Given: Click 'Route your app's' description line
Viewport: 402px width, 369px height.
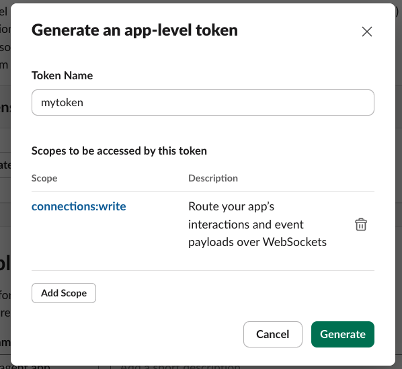Looking at the screenshot, I should pyautogui.click(x=231, y=206).
